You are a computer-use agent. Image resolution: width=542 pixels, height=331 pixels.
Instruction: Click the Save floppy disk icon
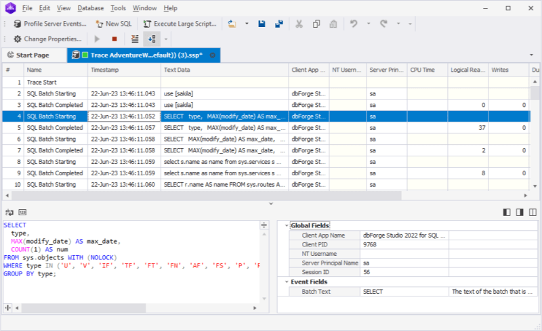click(262, 24)
